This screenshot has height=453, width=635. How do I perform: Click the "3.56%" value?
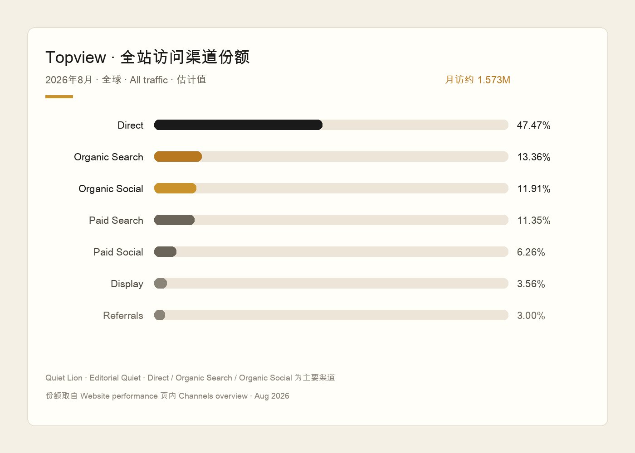(531, 284)
